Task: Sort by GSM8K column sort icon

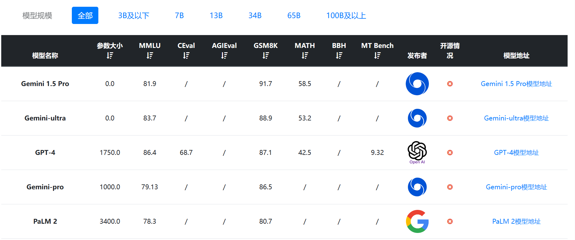Action: pyautogui.click(x=266, y=56)
